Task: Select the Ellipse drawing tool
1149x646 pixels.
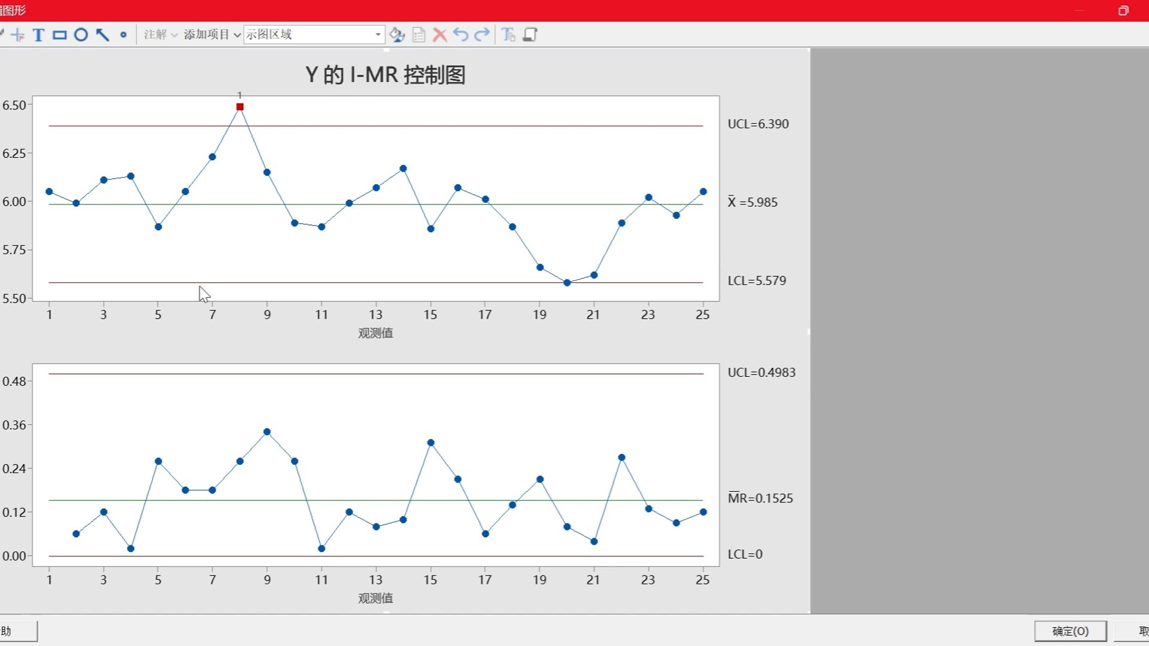Action: coord(81,35)
